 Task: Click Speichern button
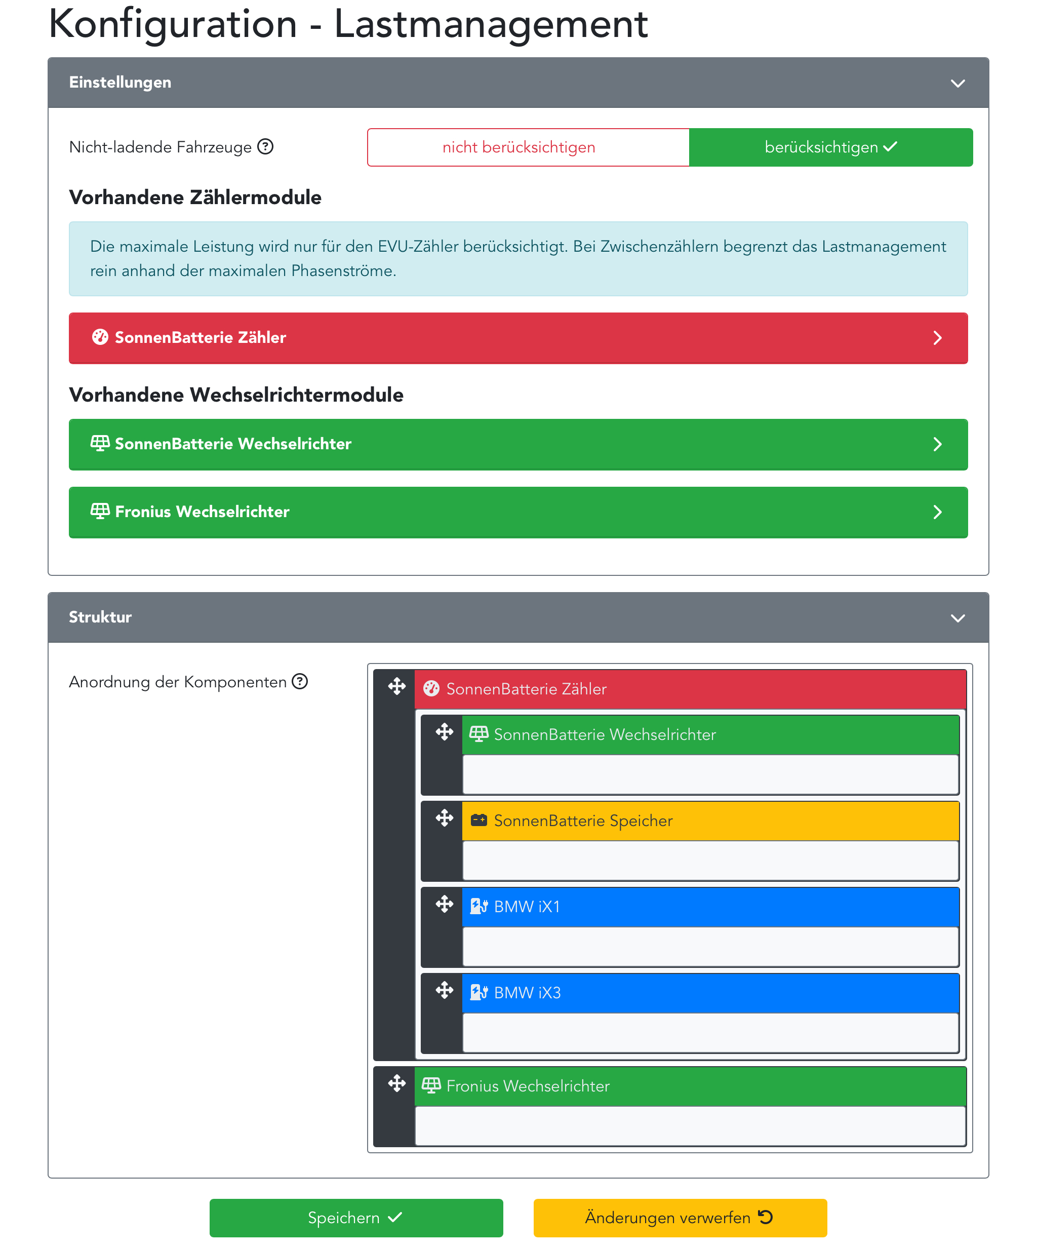(355, 1218)
